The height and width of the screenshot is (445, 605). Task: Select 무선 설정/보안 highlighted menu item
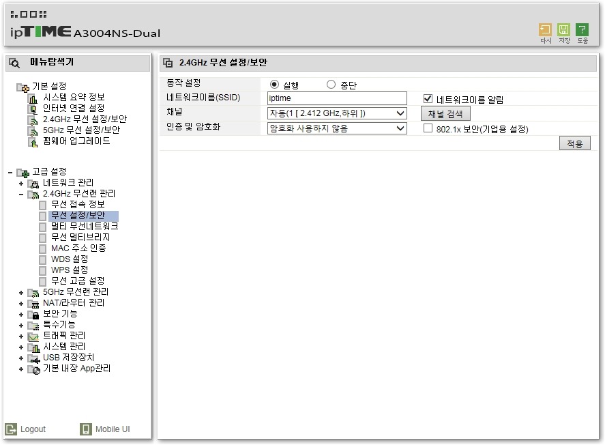pos(78,216)
